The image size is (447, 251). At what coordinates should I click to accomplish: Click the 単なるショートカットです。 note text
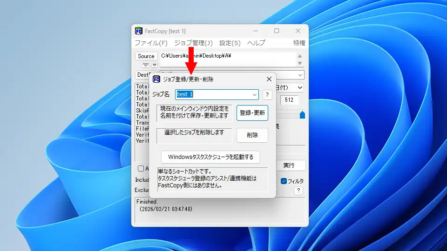coord(184,172)
